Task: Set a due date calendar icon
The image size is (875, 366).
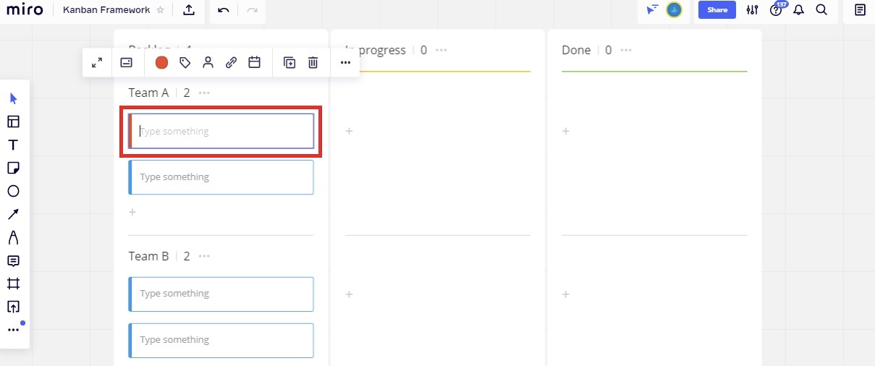Action: (254, 63)
